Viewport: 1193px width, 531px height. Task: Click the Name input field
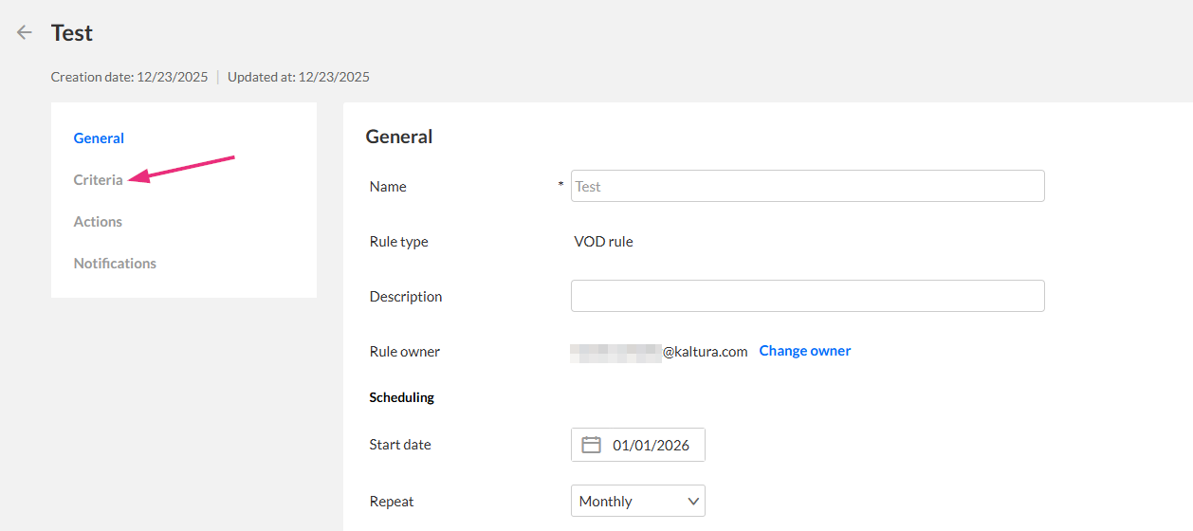(807, 187)
